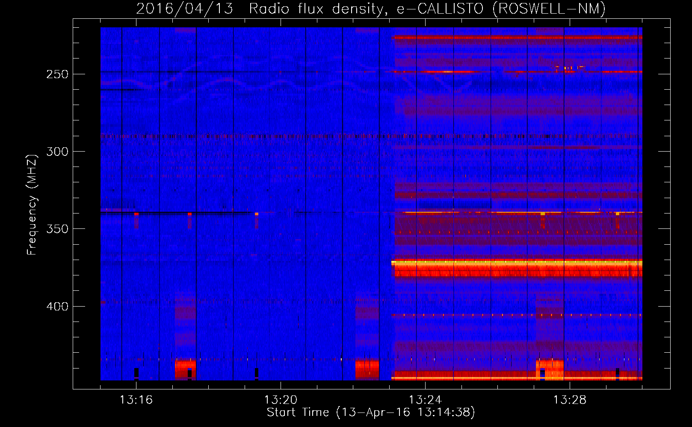Click the 'Frequency (MHZ)' axis label
692x427 pixels.
coord(32,205)
